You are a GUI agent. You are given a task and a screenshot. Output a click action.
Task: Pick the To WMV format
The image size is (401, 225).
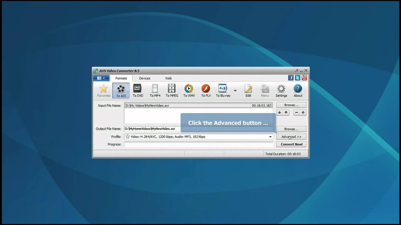(x=189, y=91)
